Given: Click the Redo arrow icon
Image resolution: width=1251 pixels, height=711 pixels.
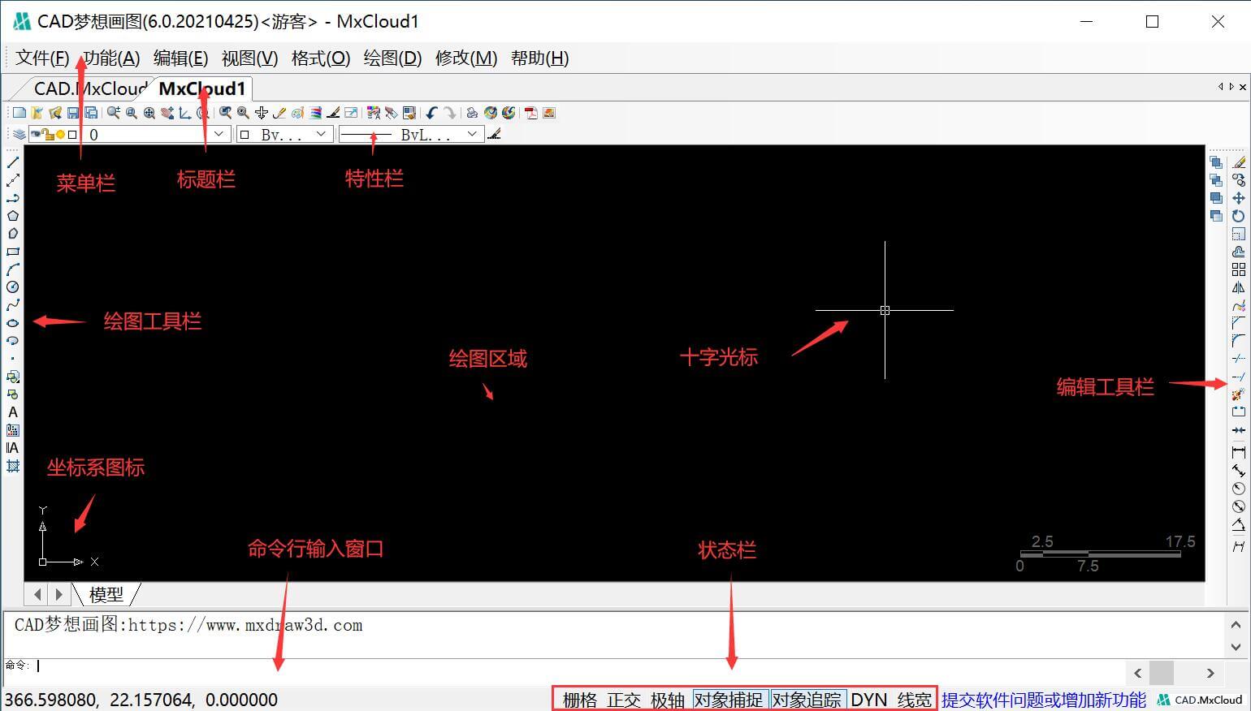Looking at the screenshot, I should 450,113.
